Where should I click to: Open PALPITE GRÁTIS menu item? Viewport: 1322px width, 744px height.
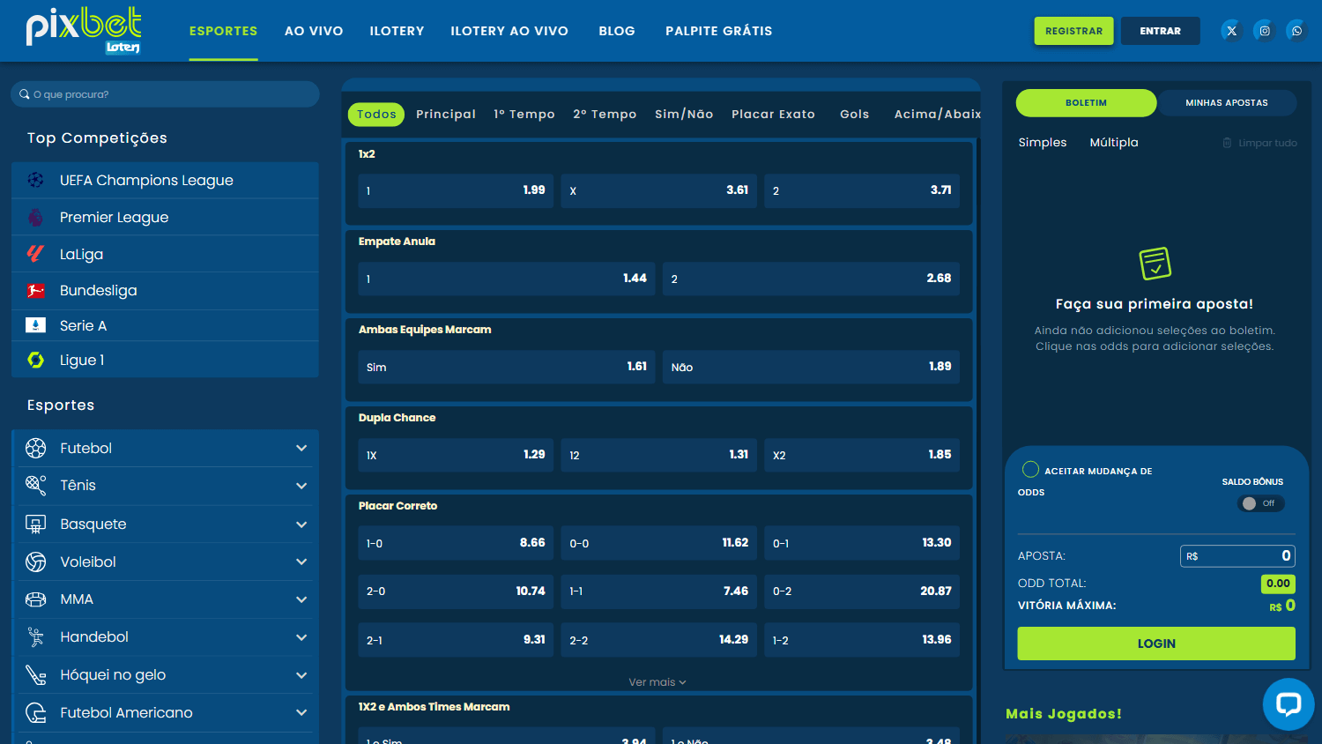pyautogui.click(x=719, y=31)
